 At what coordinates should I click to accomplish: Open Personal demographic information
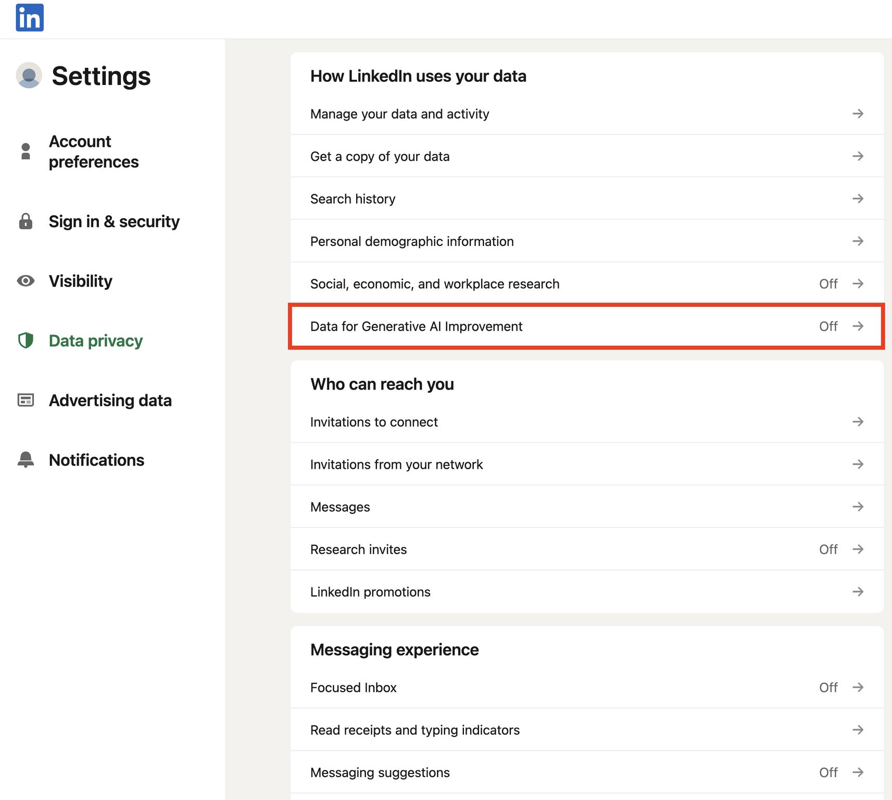(412, 242)
